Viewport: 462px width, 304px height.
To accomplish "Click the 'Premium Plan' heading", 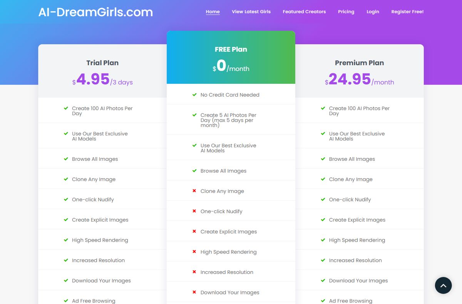I will [x=359, y=63].
